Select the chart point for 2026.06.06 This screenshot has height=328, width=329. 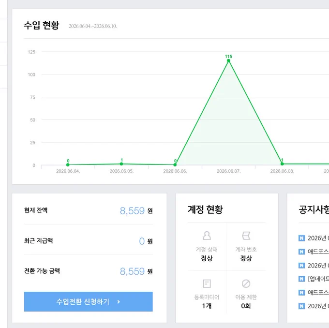(x=175, y=165)
